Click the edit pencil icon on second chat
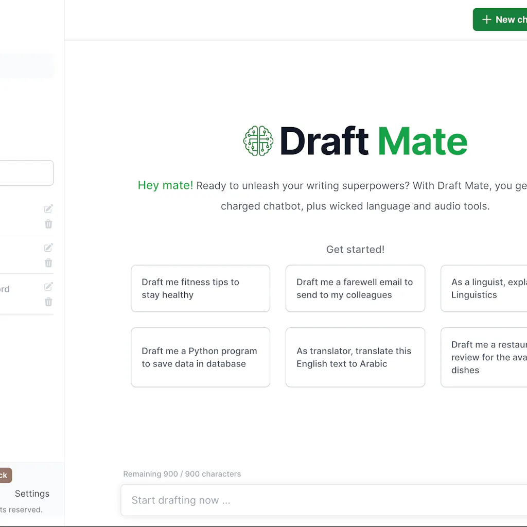This screenshot has width=527, height=527. [x=48, y=247]
